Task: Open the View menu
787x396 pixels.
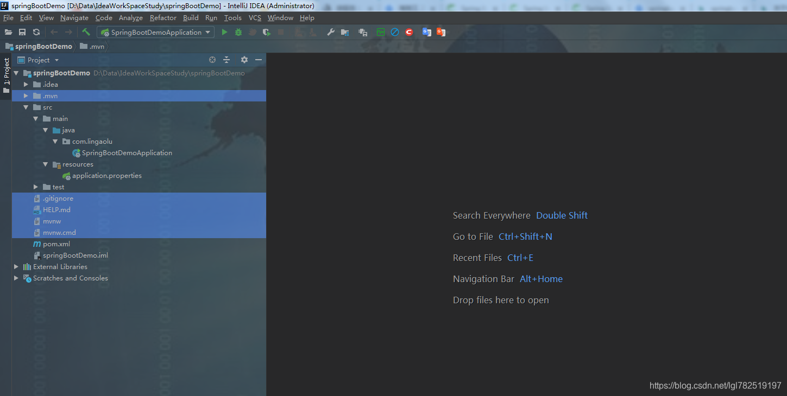Action: 47,18
